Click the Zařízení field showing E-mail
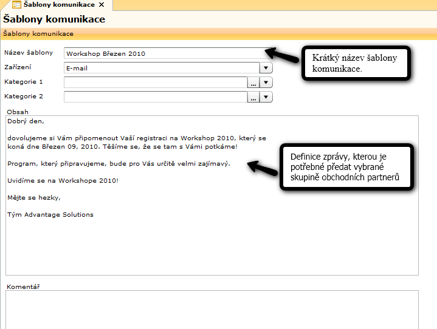Image resolution: width=437 pixels, height=329 pixels. [161, 68]
